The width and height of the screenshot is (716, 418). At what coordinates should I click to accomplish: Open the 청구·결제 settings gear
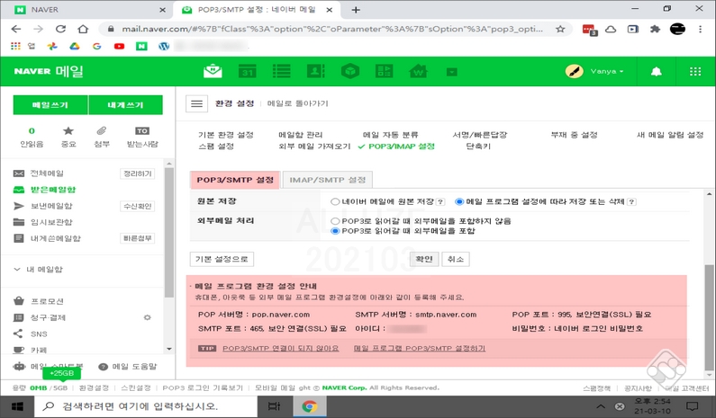(147, 317)
